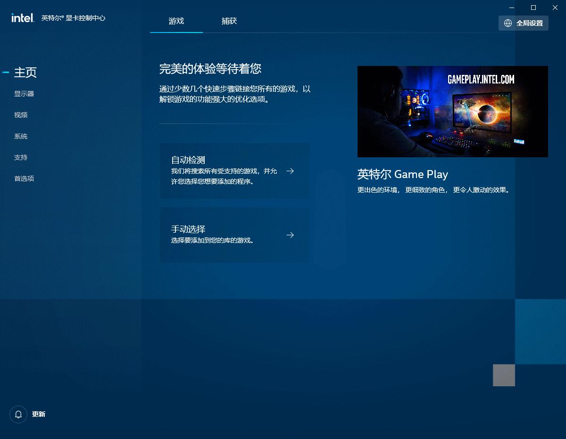Click the arrow icon in the 手动选择 card

point(290,235)
